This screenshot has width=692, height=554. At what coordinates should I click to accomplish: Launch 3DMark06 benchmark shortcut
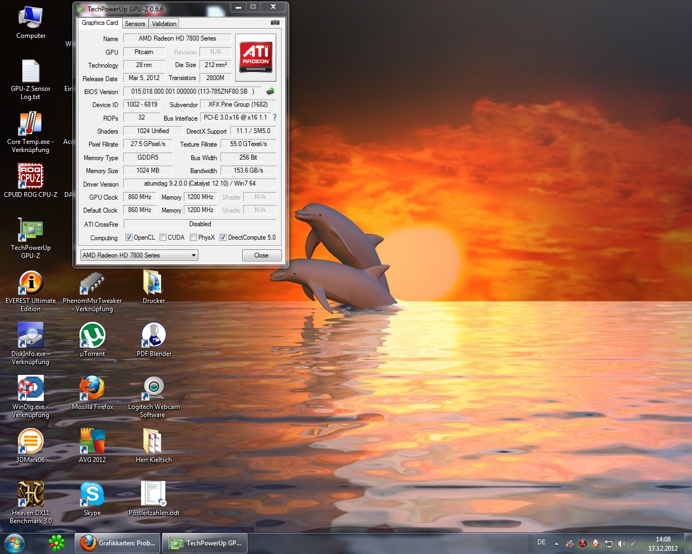(30, 446)
